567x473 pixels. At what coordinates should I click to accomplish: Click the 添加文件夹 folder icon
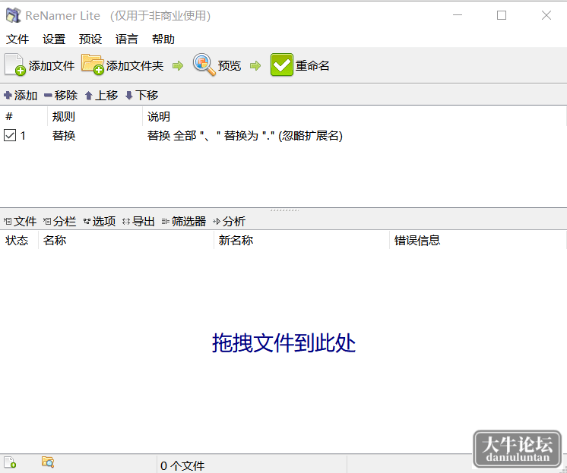pos(93,65)
